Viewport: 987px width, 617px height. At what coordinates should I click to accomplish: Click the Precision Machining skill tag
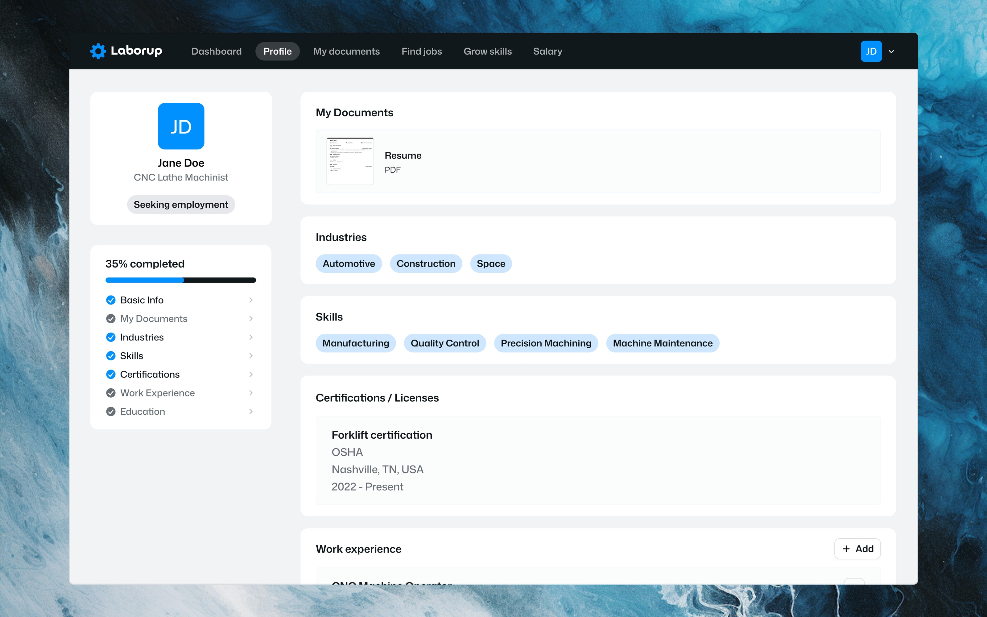[x=546, y=343]
